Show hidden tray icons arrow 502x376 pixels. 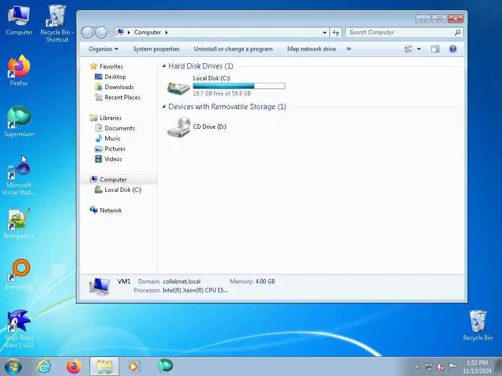coord(417,367)
